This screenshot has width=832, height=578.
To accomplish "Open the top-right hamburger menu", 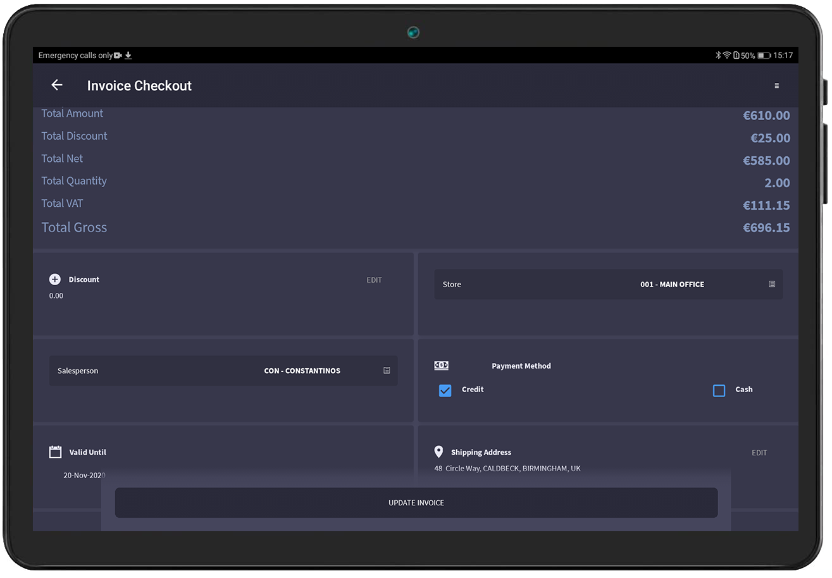I will point(776,86).
